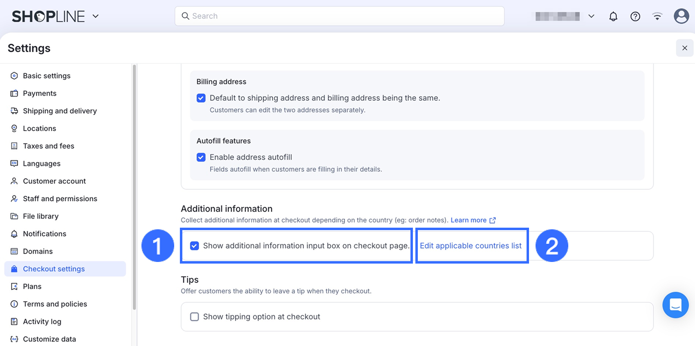
Task: Uncheck default billing address same as shipping
Action: point(201,98)
